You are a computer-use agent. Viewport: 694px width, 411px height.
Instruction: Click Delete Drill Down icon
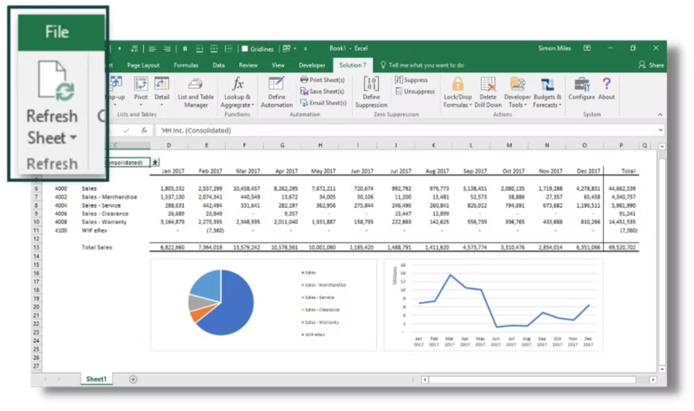[488, 84]
